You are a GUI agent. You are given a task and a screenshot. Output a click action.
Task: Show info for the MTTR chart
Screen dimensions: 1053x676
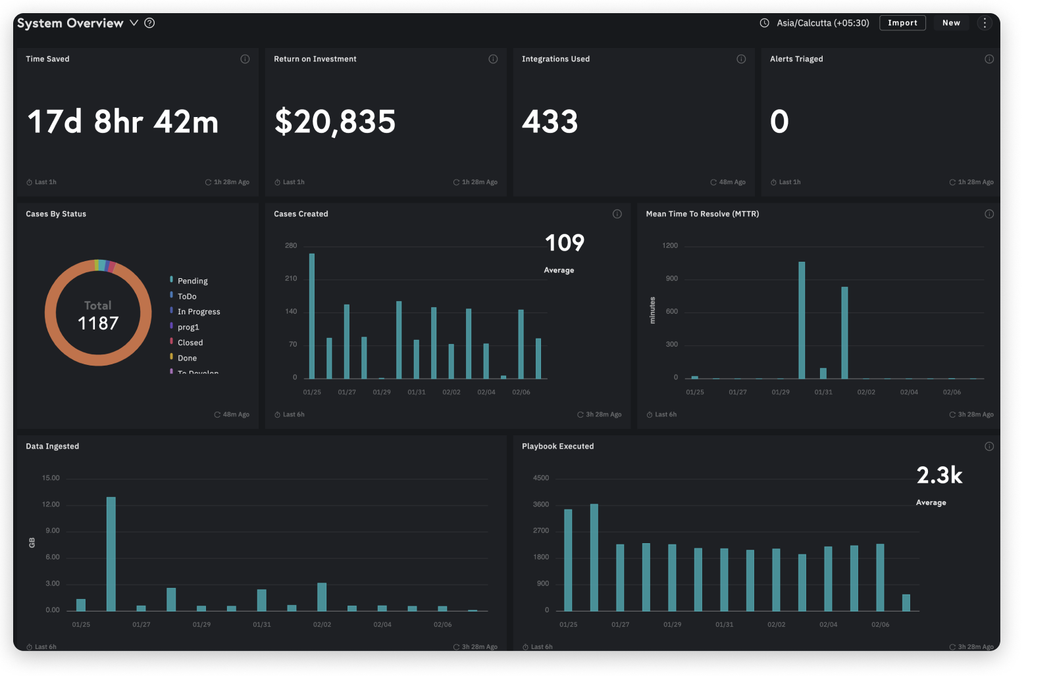[989, 214]
